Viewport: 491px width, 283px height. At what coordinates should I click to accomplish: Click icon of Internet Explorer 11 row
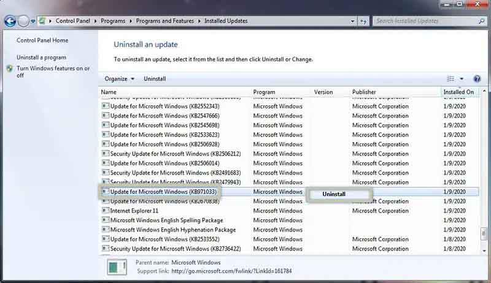pos(106,211)
